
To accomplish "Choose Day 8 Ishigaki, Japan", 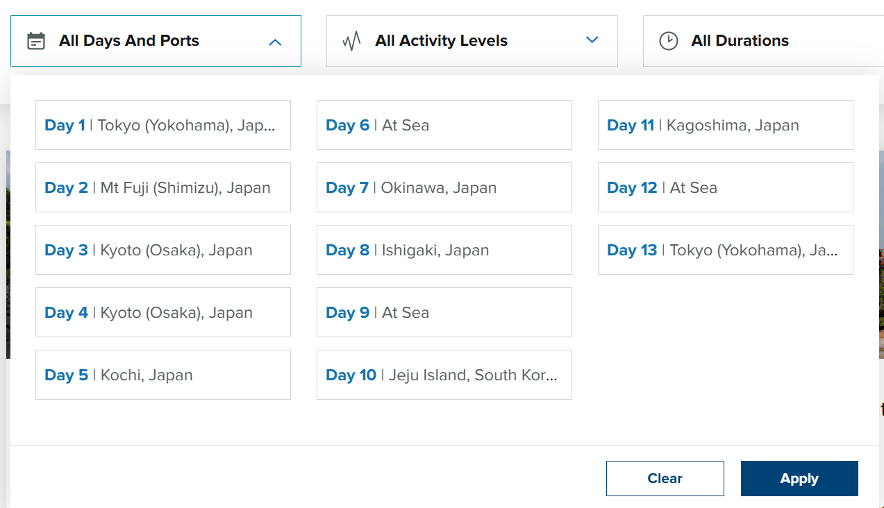I will pos(444,250).
